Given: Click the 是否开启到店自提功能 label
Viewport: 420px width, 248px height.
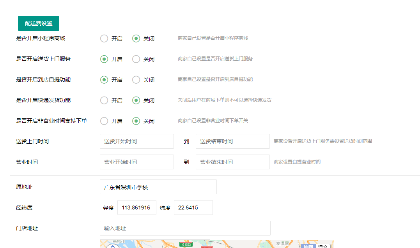Looking at the screenshot, I should click(x=43, y=79).
